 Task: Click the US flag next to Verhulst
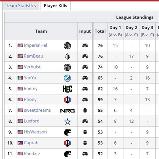click(20, 67)
